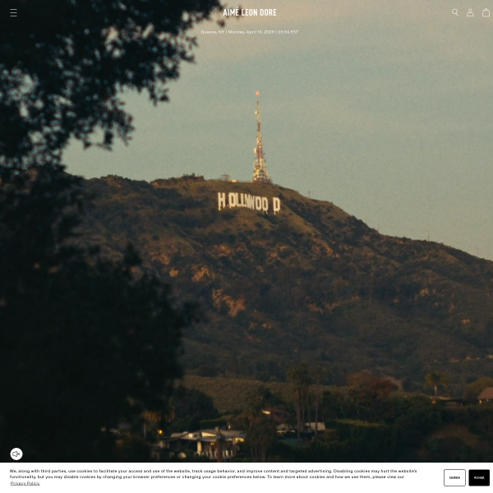Screen dimensions: 493x493
Task: Open the hamburger navigation menu
Action: coord(13,12)
